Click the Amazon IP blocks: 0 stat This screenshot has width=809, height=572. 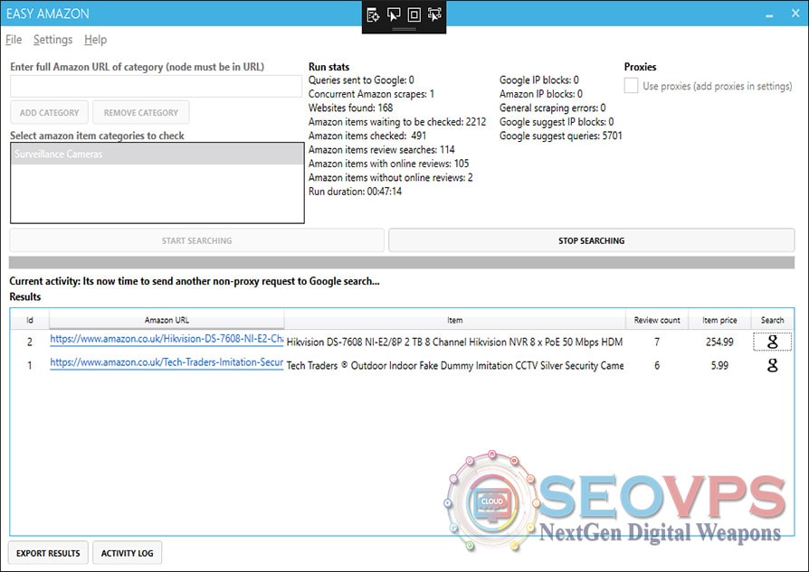coord(541,94)
